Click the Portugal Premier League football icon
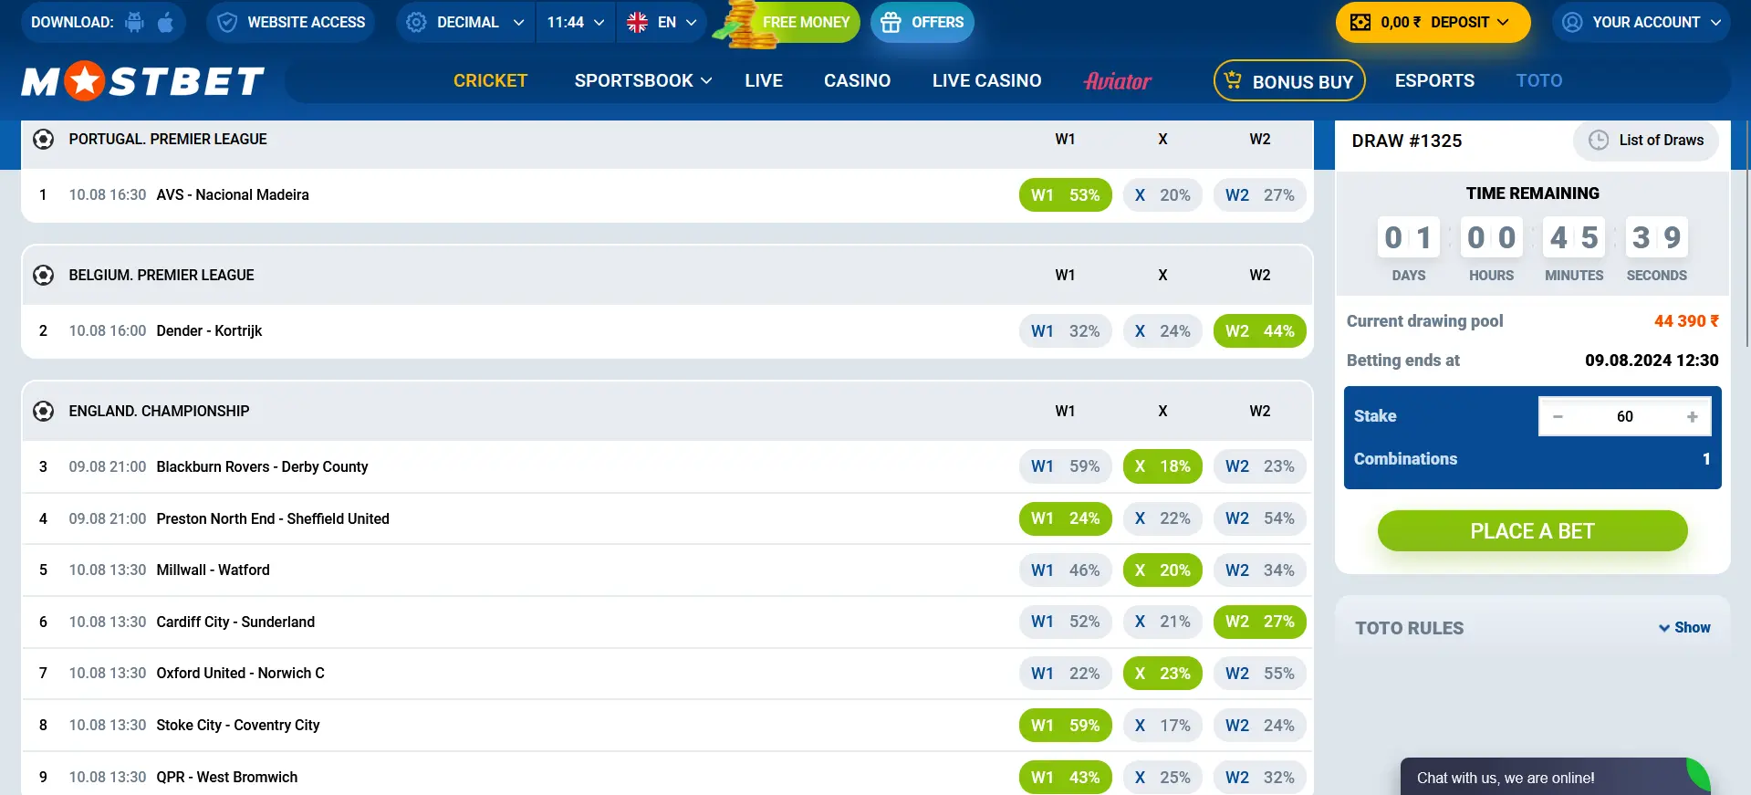Screen dimensions: 1751x795 (43, 140)
